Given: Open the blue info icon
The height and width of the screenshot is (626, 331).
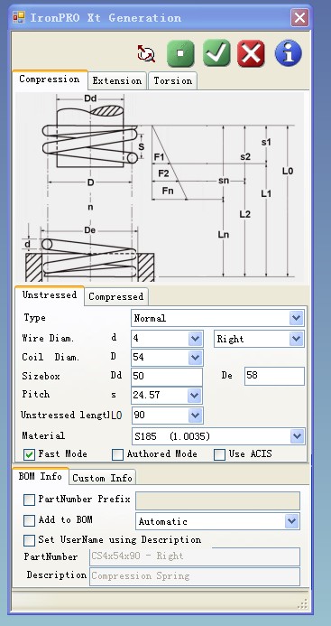Looking at the screenshot, I should click(x=288, y=52).
